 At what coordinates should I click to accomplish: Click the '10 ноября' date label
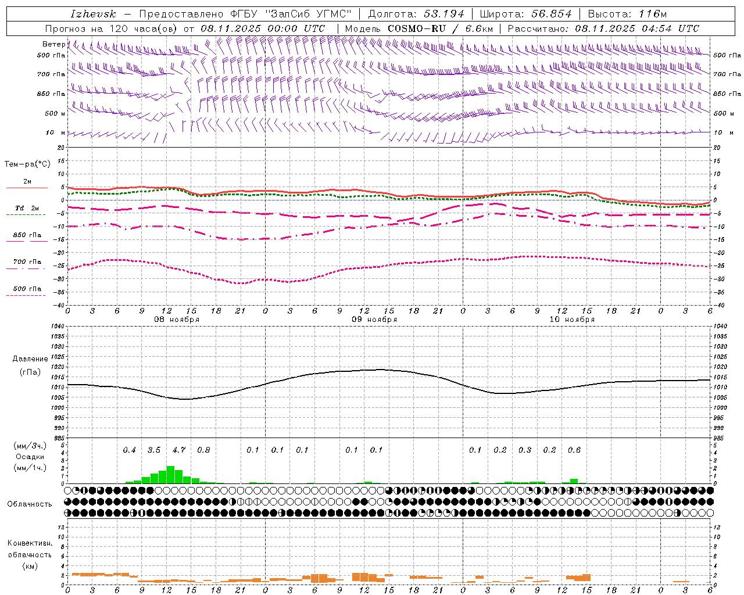[x=572, y=320]
